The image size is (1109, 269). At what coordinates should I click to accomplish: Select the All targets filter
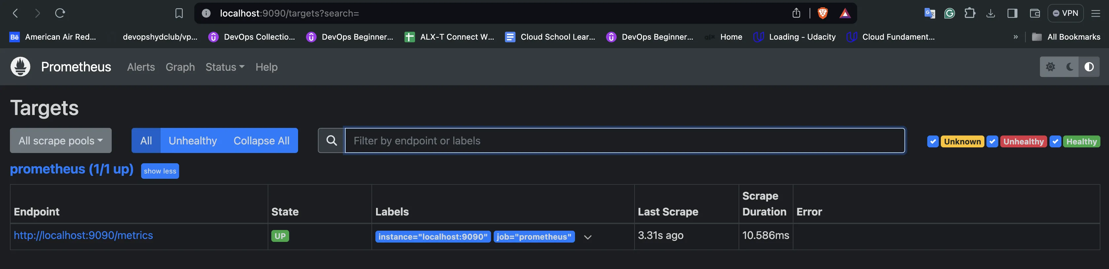(x=146, y=140)
